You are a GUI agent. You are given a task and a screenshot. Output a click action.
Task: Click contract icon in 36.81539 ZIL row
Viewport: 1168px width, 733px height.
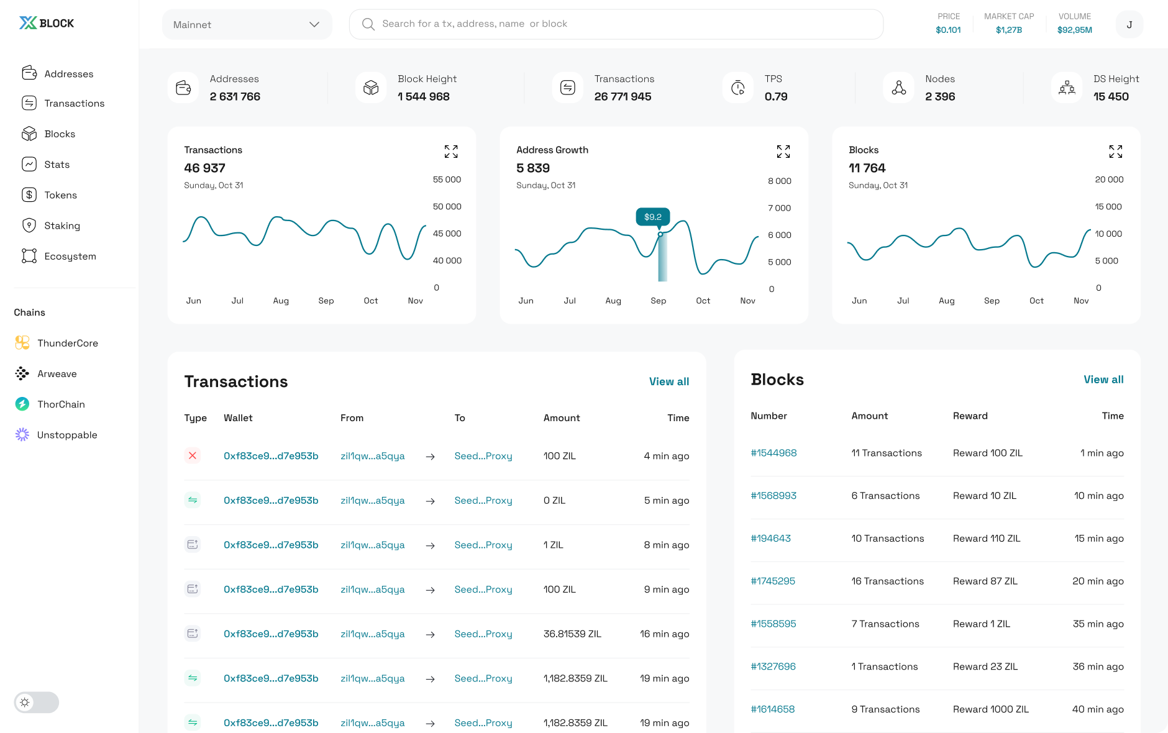click(193, 634)
